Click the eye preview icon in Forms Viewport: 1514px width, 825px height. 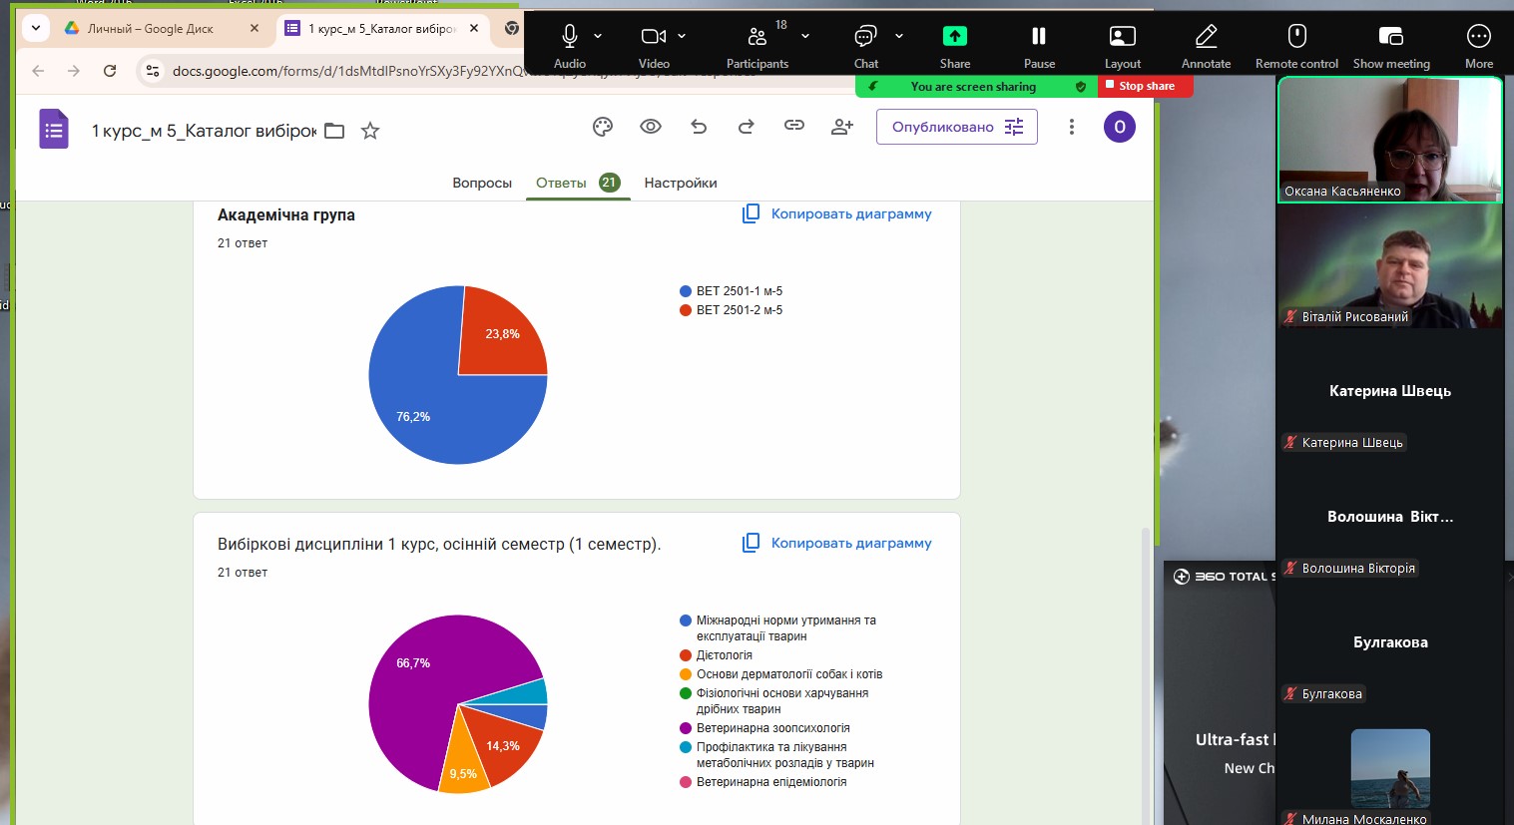(x=651, y=127)
